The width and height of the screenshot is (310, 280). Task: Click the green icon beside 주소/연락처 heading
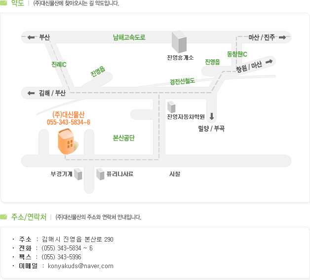pos(3,217)
